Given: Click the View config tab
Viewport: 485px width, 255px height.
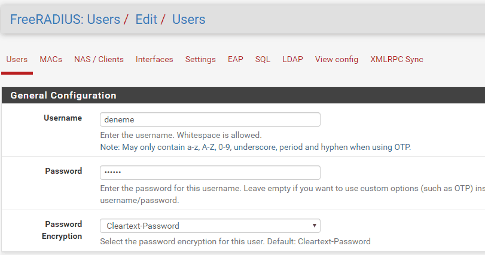Looking at the screenshot, I should [337, 60].
